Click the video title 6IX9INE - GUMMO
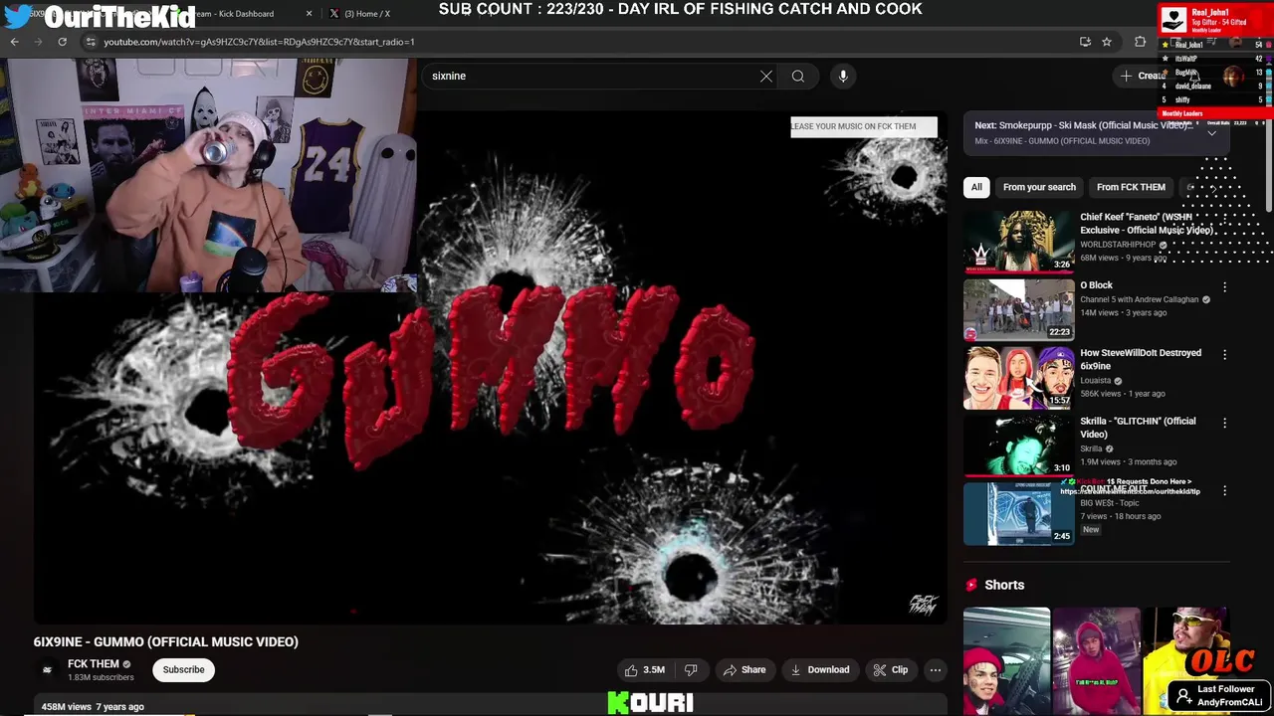The height and width of the screenshot is (716, 1274). click(x=166, y=641)
